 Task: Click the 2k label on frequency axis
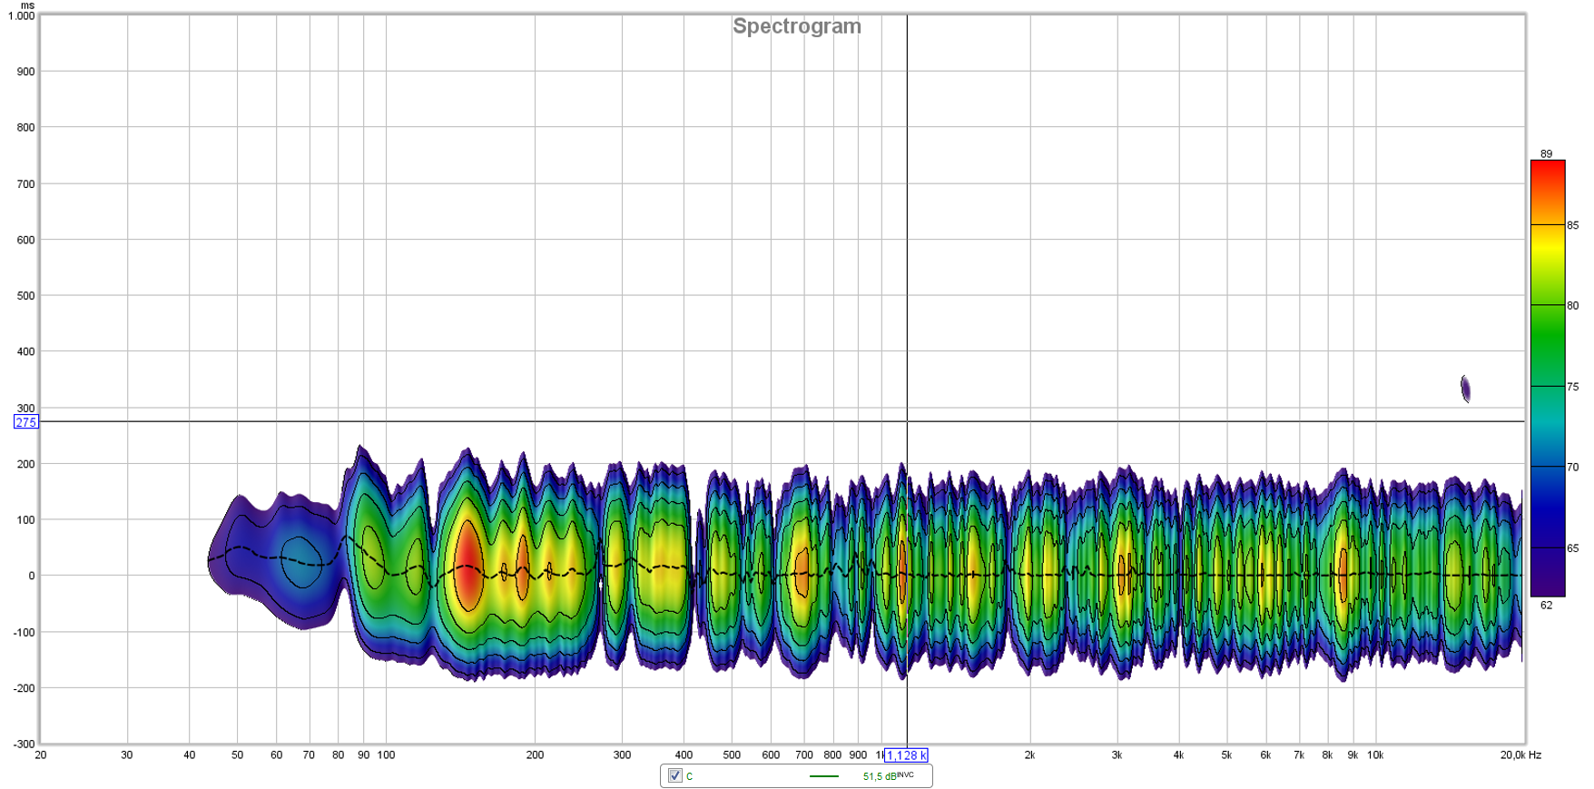coord(1029,754)
